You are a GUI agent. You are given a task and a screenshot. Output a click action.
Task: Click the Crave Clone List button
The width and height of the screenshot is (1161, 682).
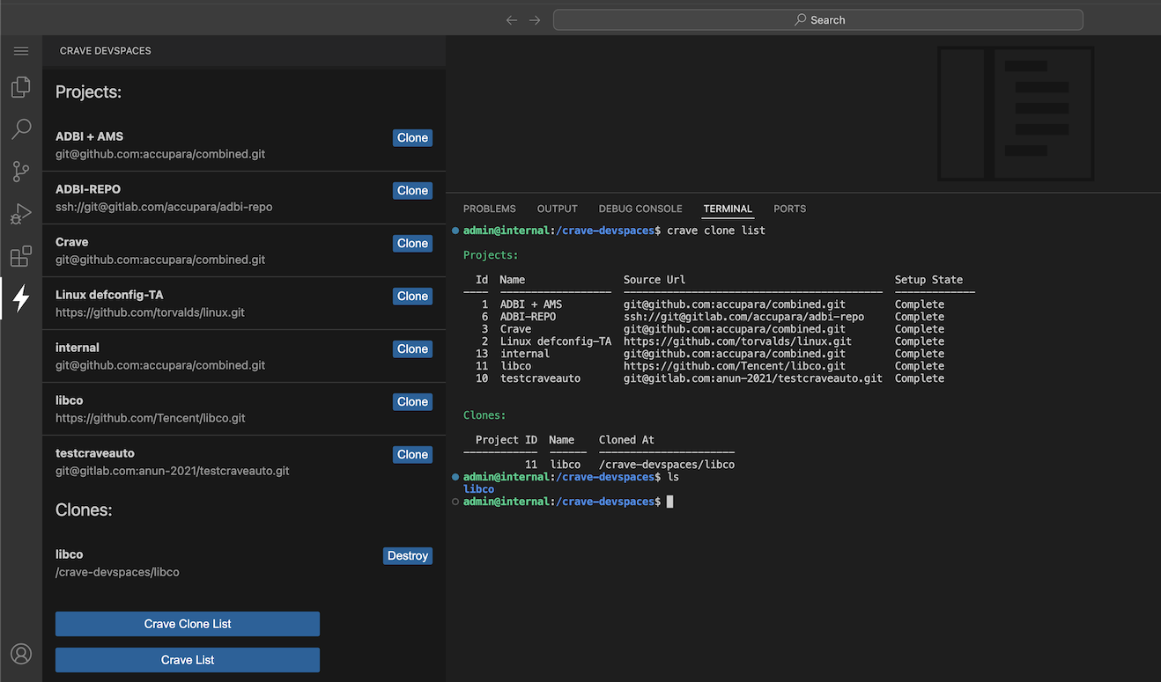click(x=188, y=624)
